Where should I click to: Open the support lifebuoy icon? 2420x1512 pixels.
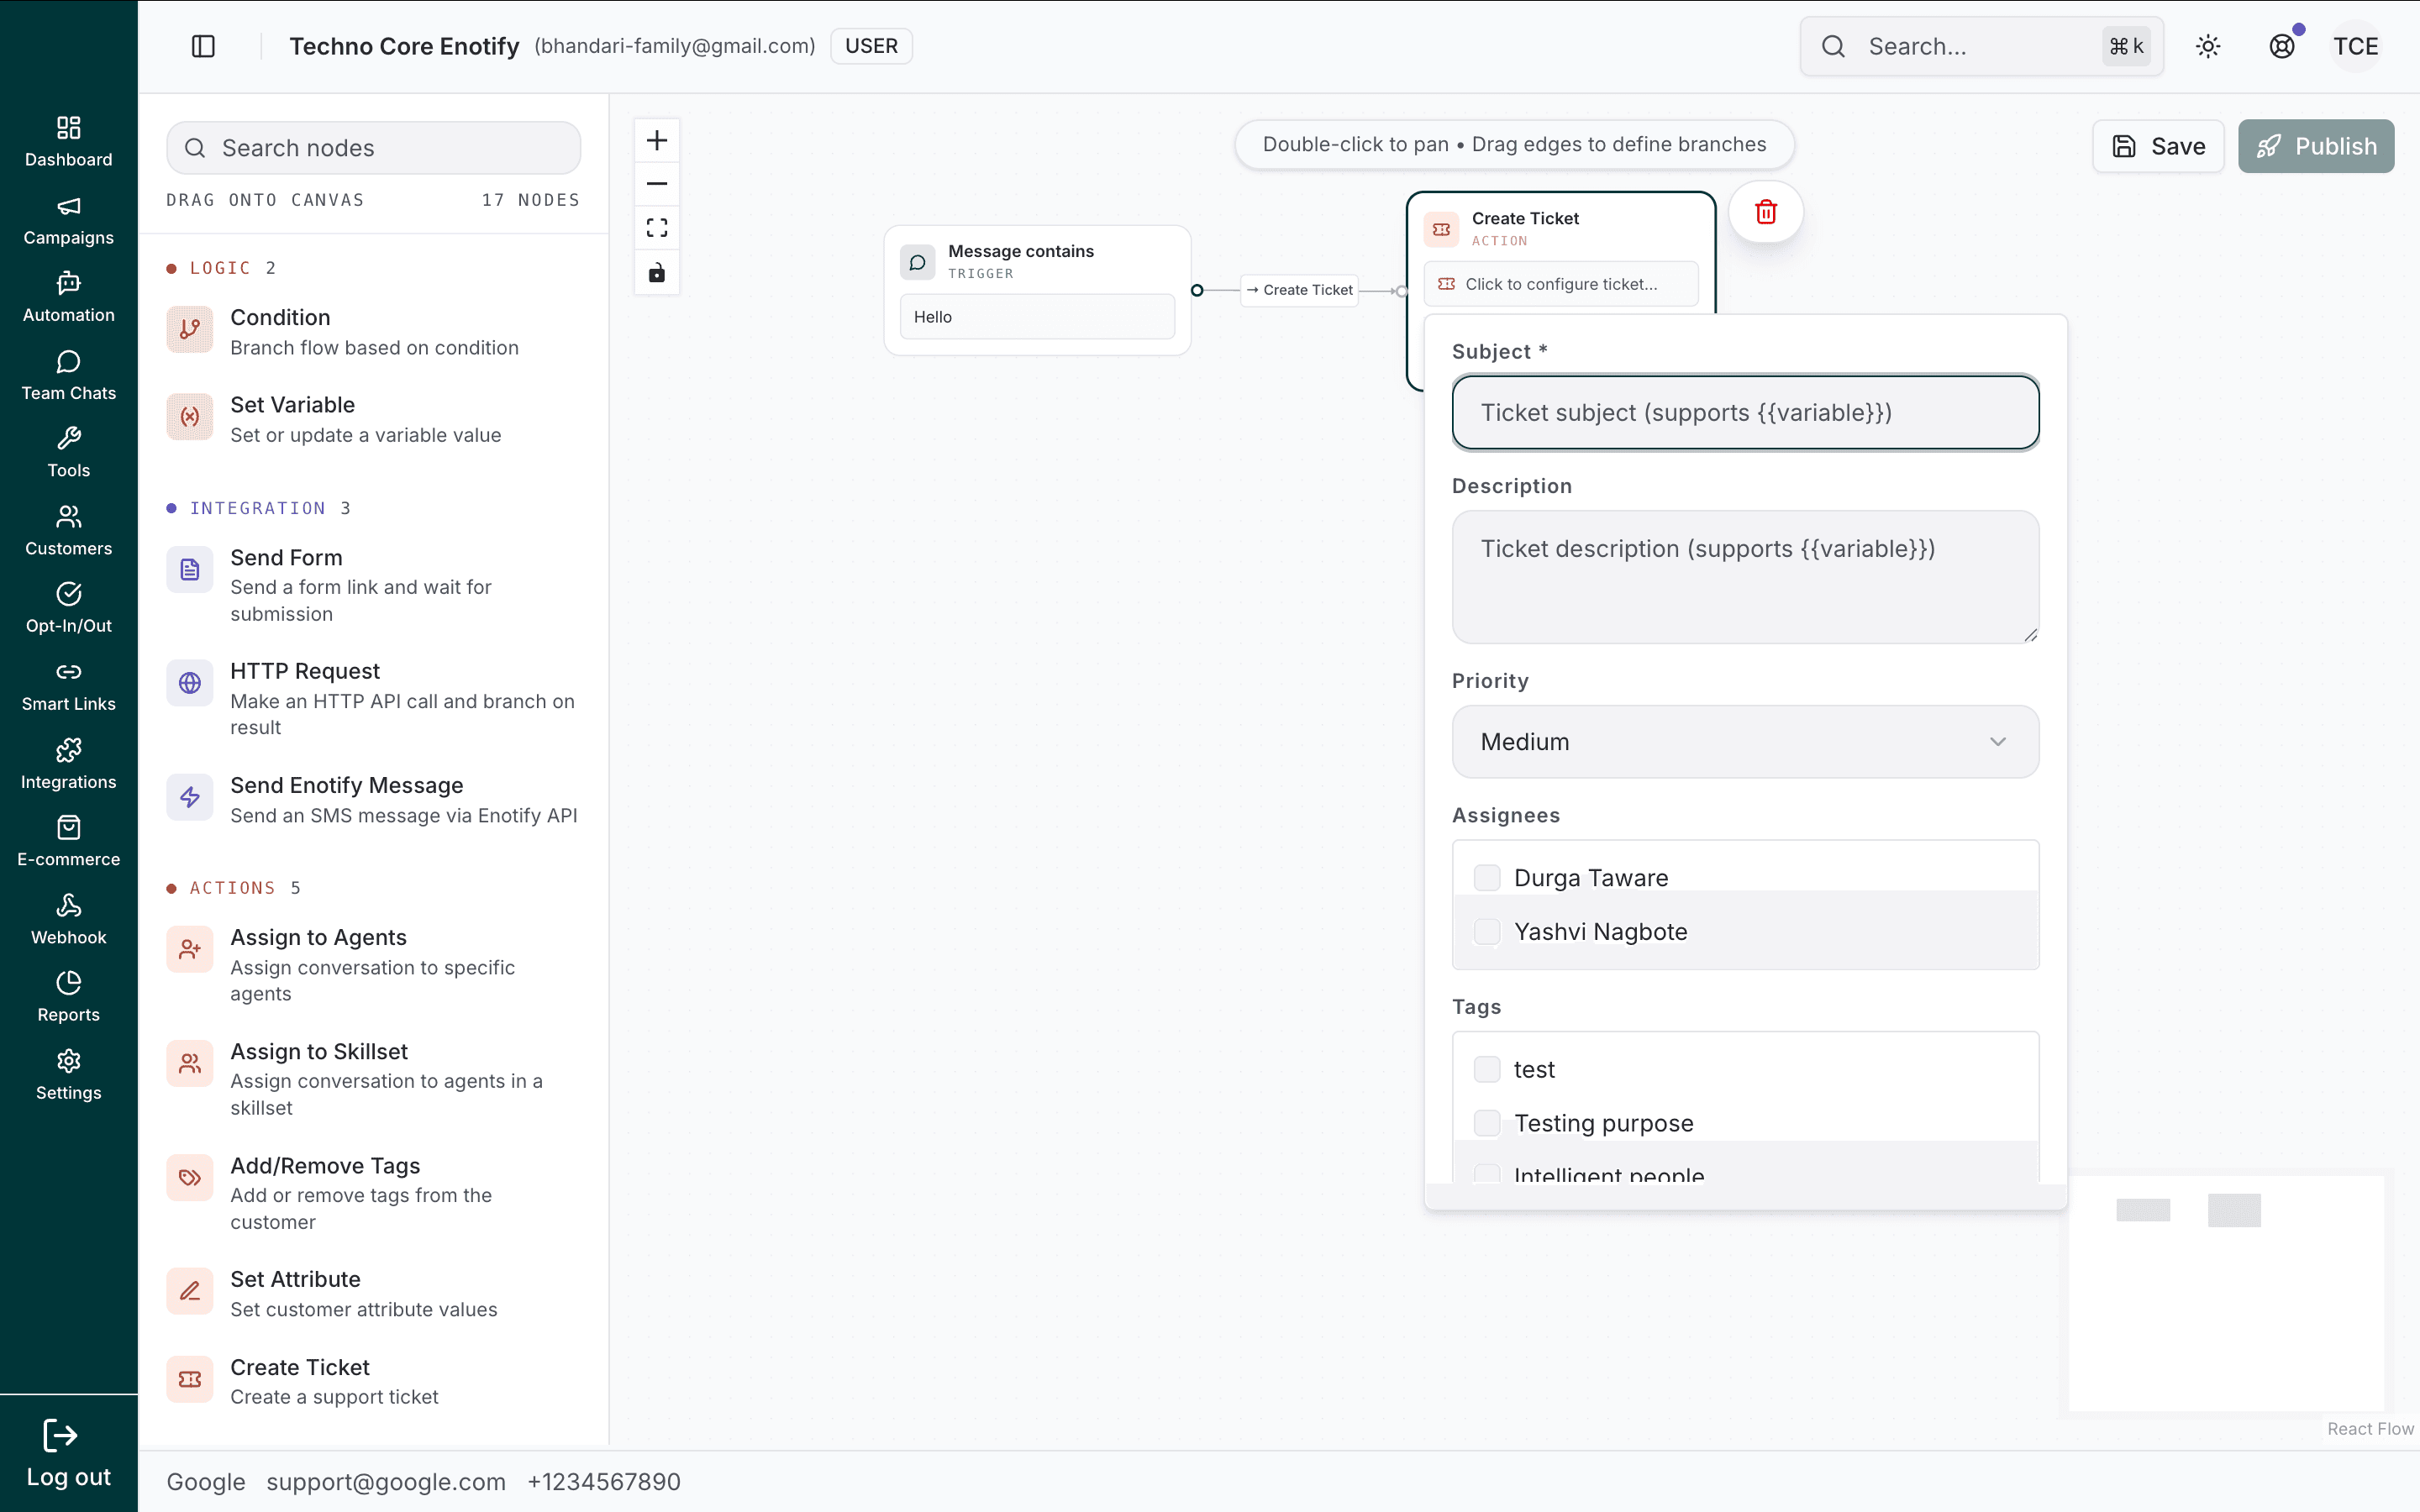pyautogui.click(x=2282, y=46)
